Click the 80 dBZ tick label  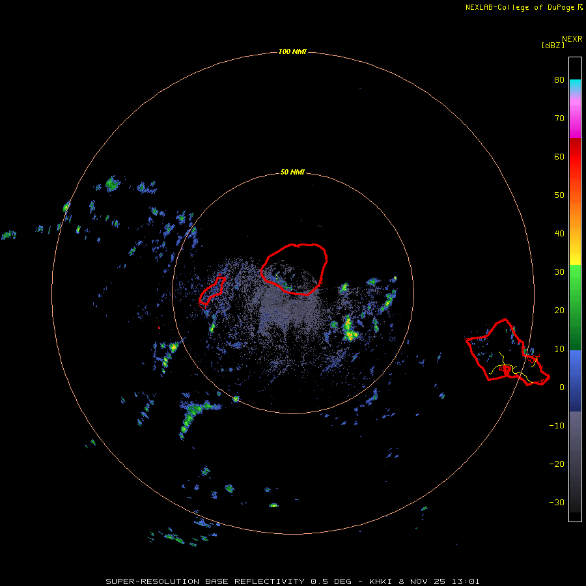coord(559,79)
